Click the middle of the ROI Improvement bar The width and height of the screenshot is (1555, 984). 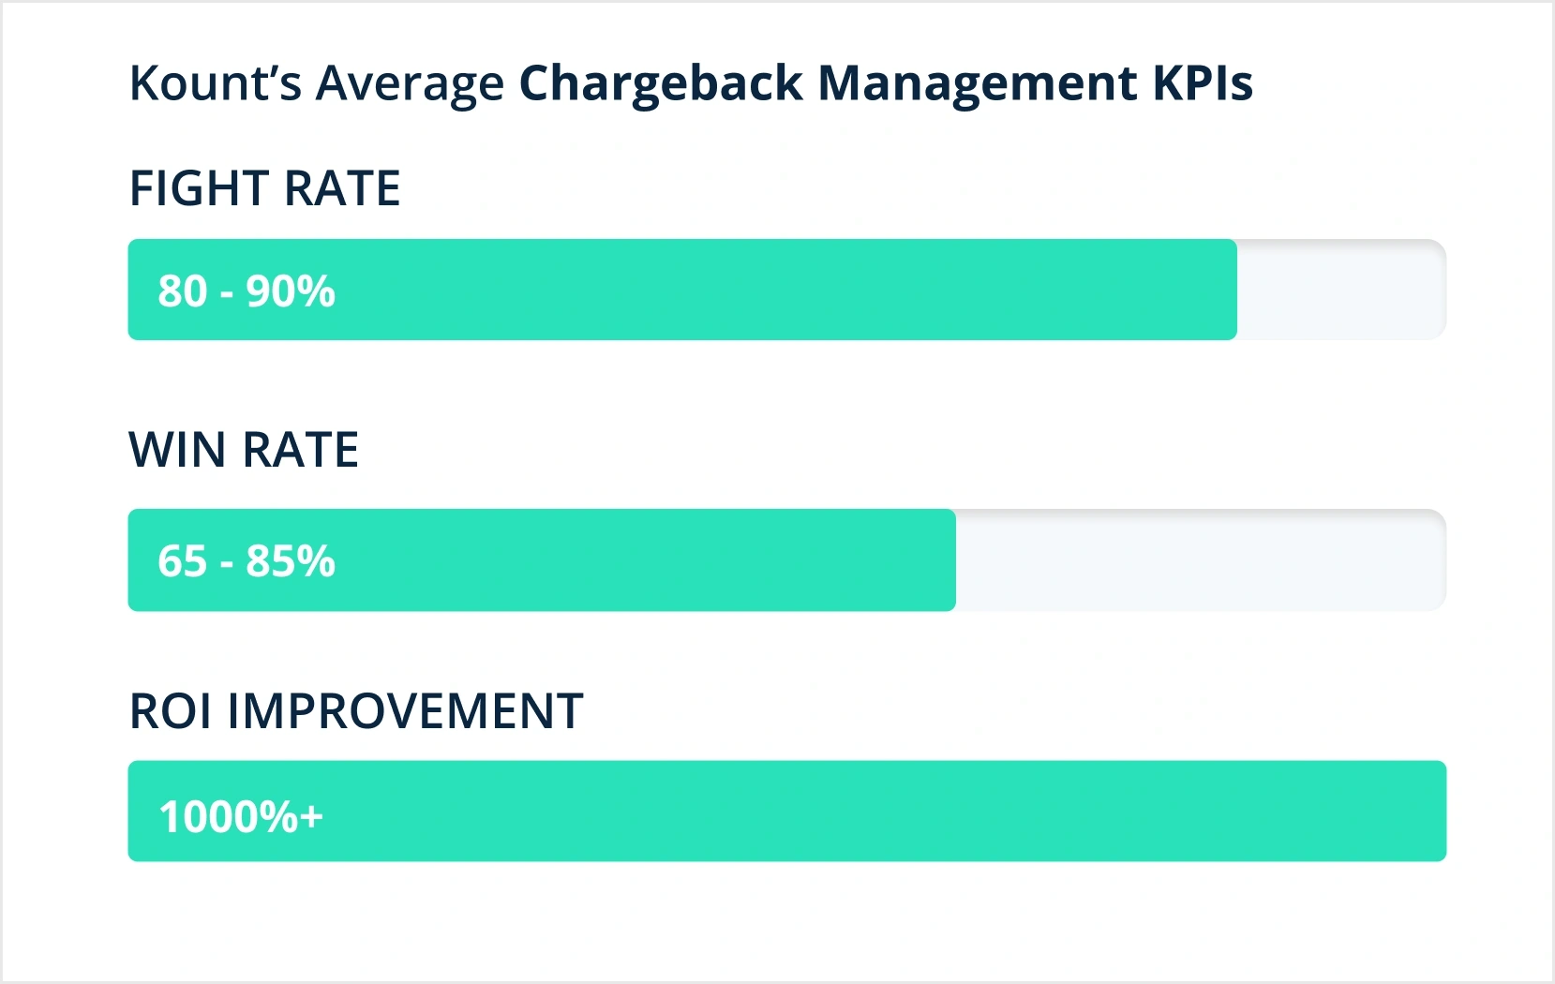tap(787, 811)
